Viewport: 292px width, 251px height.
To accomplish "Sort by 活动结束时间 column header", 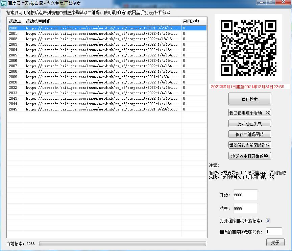I will pos(103,21).
